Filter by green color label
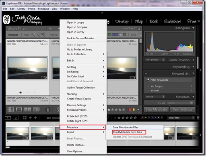Viewport: 206px width, 156px height. point(109,34)
